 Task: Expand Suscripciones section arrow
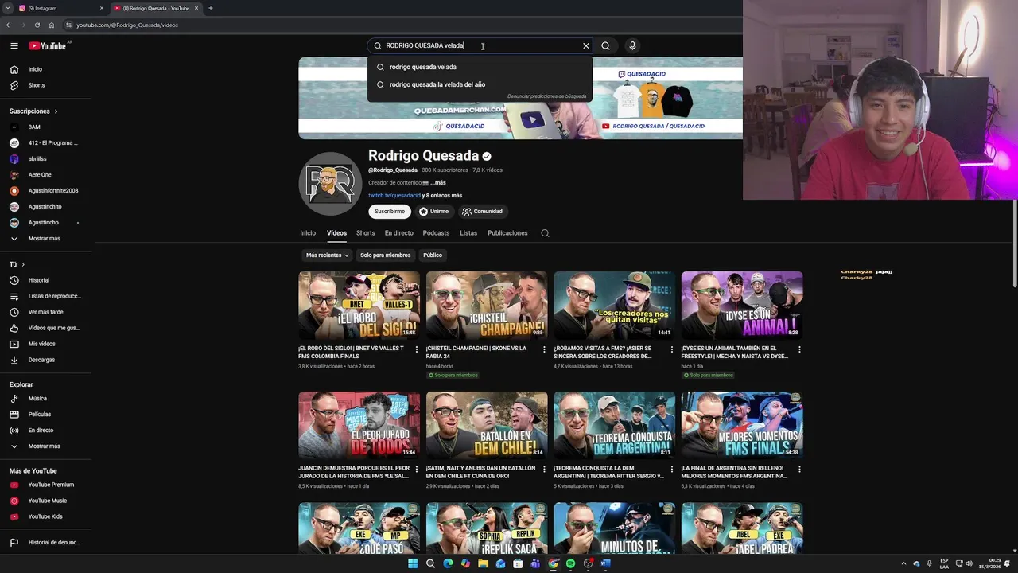pyautogui.click(x=56, y=111)
